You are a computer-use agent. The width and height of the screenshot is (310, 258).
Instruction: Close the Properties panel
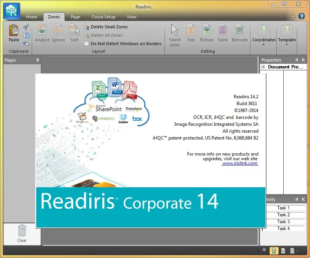pos(303,60)
